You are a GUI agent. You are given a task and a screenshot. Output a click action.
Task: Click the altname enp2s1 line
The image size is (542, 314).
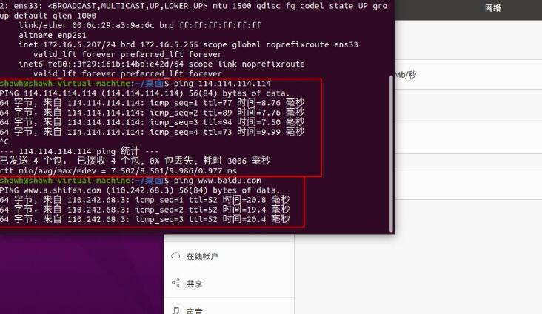[x=53, y=35]
